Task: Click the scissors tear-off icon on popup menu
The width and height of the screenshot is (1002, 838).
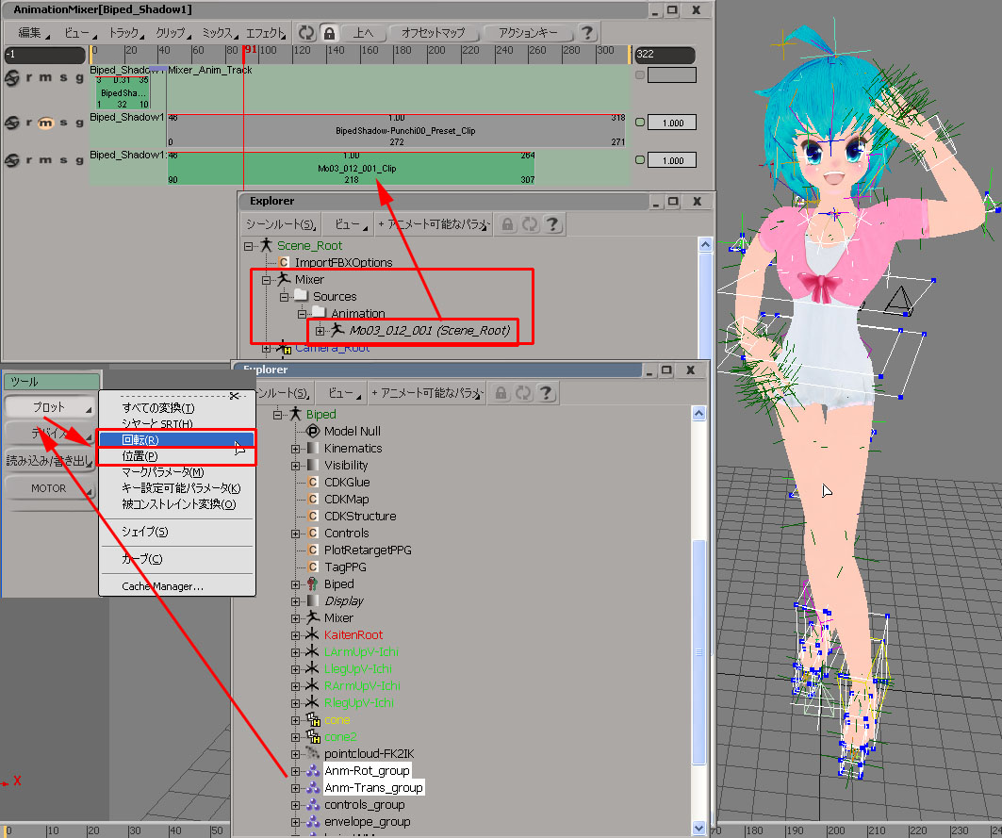Action: (x=235, y=396)
